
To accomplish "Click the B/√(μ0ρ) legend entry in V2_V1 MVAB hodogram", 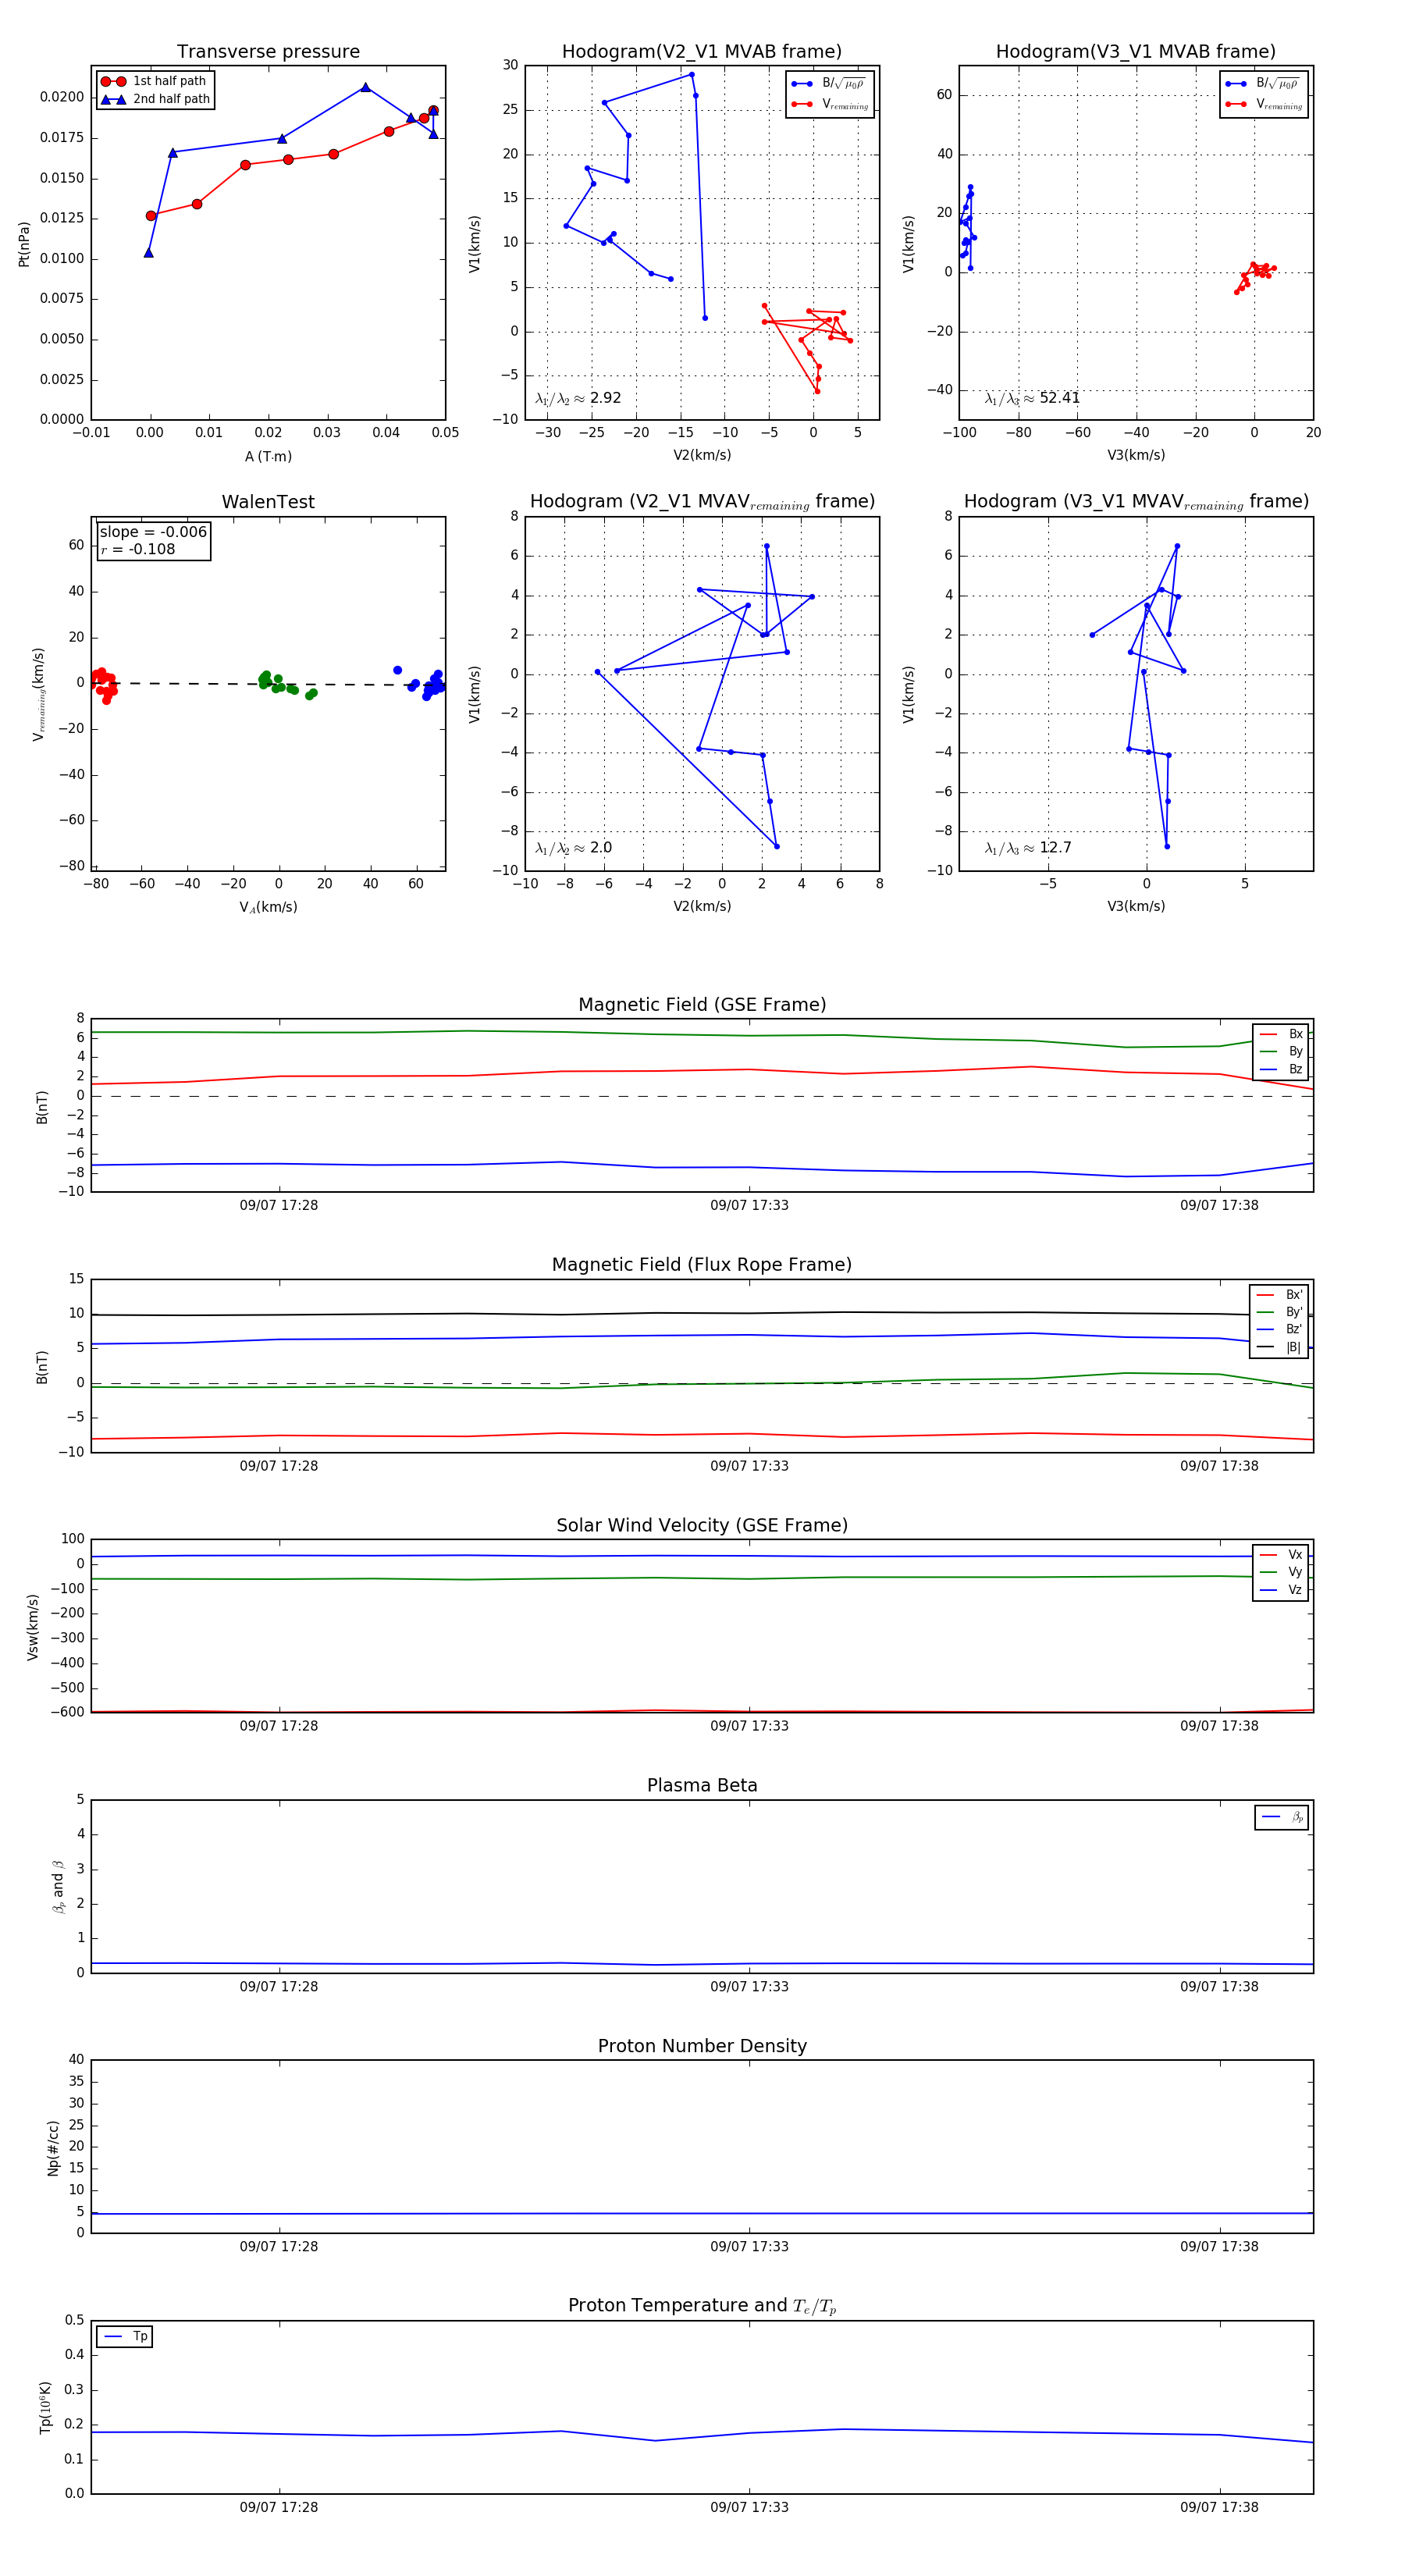I will pyautogui.click(x=829, y=84).
